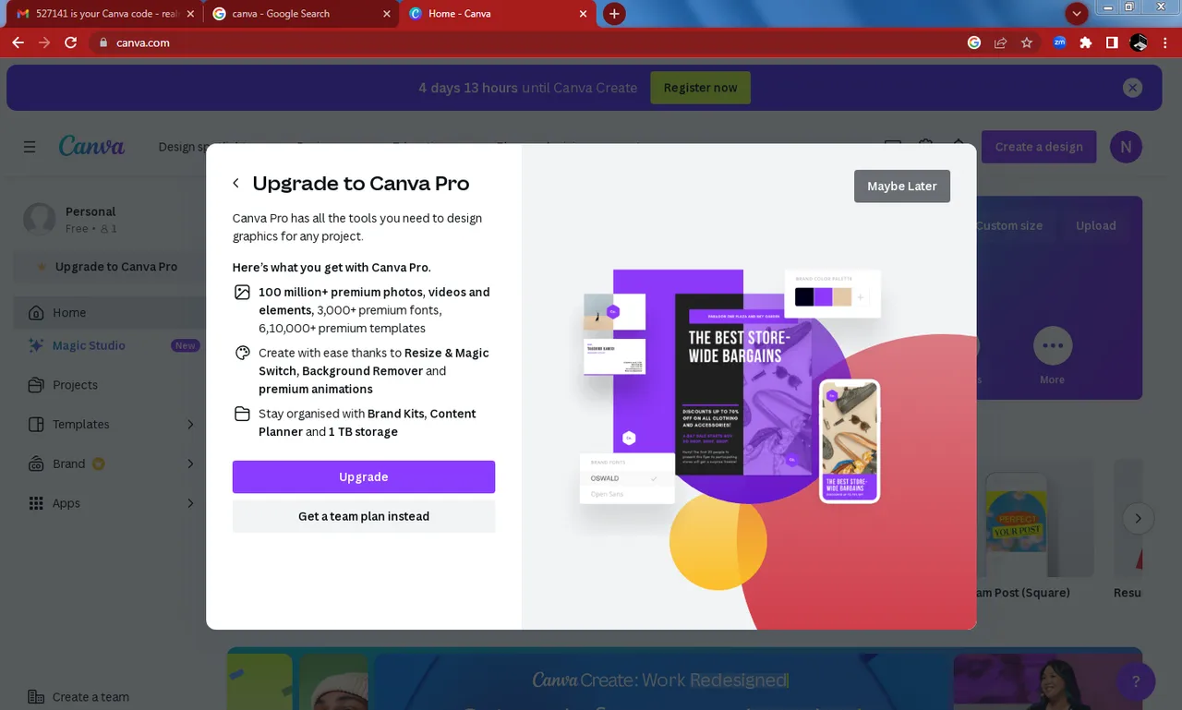The image size is (1182, 710).
Task: Open Magic Studio in the sidebar
Action: [108, 345]
